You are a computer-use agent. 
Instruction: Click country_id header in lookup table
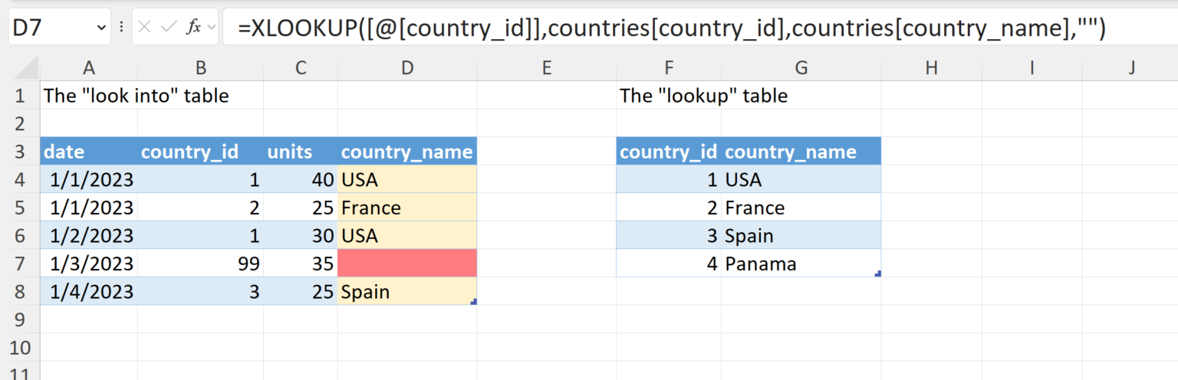[668, 152]
